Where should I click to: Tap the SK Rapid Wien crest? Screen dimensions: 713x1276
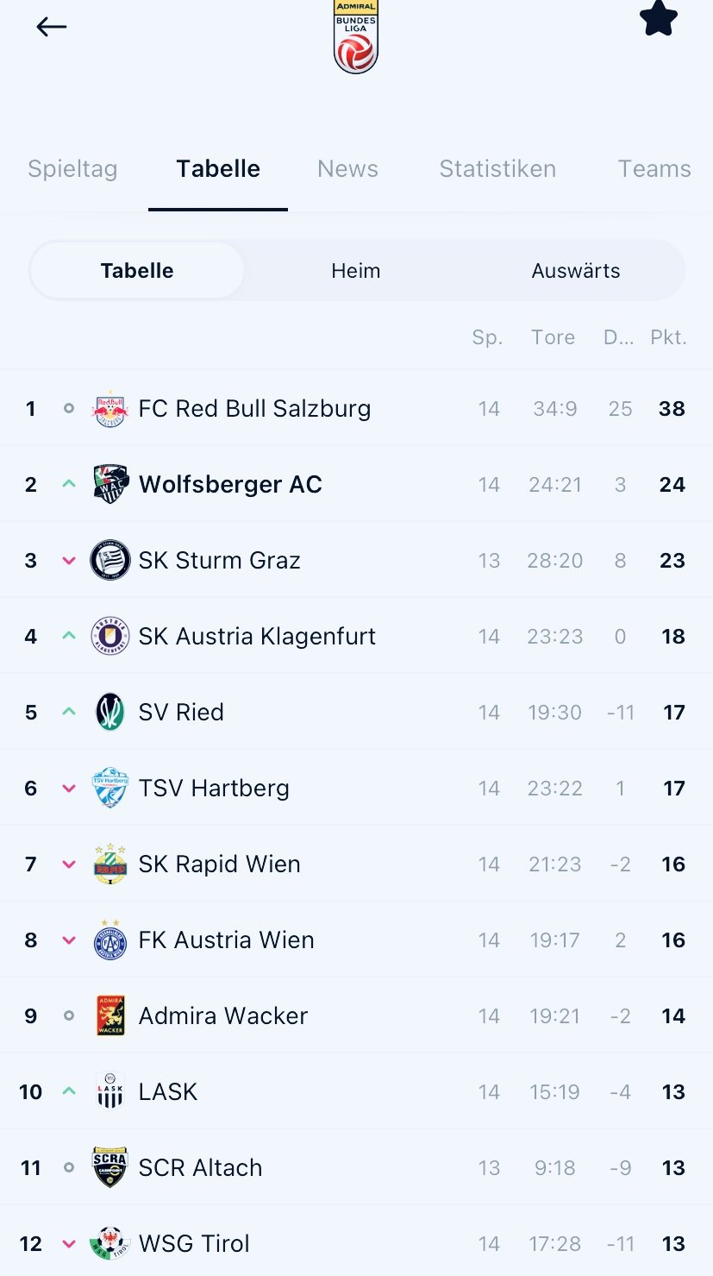110,864
